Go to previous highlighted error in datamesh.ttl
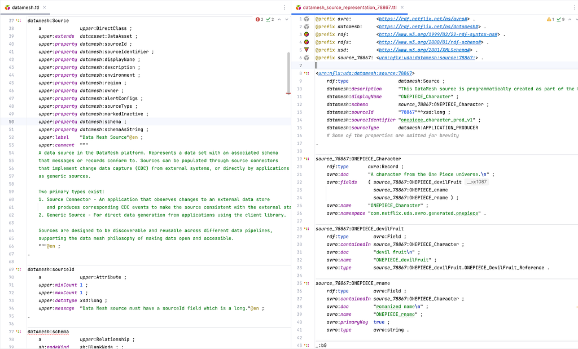The width and height of the screenshot is (578, 349). (x=279, y=20)
